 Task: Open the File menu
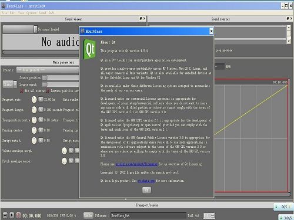4,13
